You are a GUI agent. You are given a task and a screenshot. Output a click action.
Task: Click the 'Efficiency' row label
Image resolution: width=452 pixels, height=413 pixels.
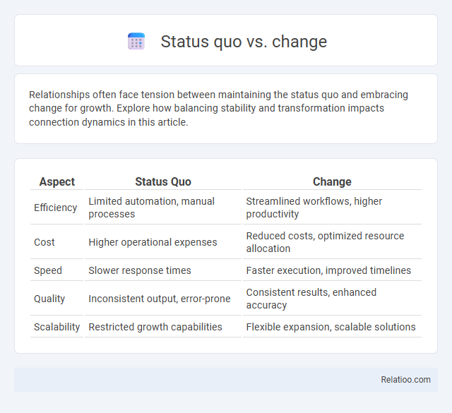pos(55,208)
